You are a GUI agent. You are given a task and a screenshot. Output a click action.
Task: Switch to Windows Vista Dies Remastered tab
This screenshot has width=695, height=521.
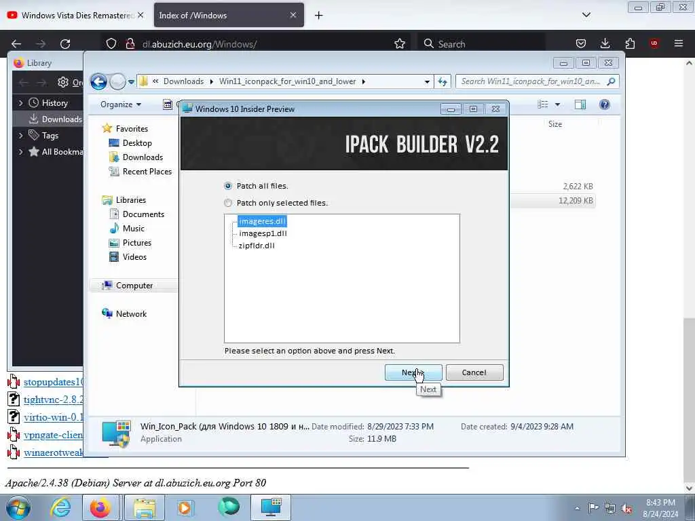[76, 15]
